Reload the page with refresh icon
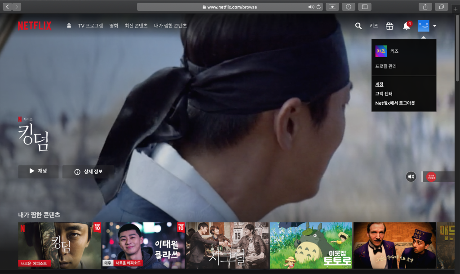Screen dimensions: 460x274 (x=318, y=7)
